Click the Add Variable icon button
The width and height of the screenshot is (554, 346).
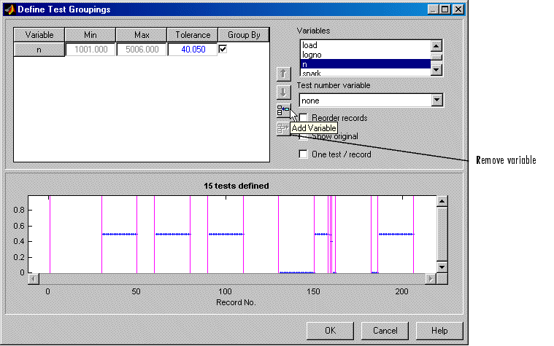pyautogui.click(x=283, y=111)
